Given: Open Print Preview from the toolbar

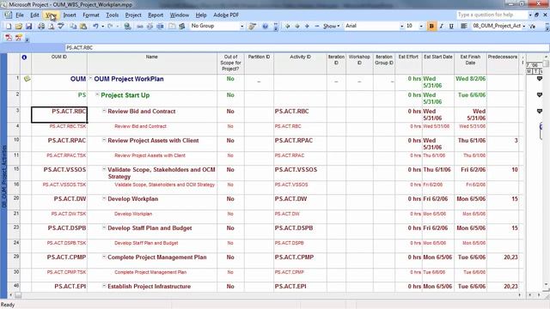Looking at the screenshot, I should 51,27.
